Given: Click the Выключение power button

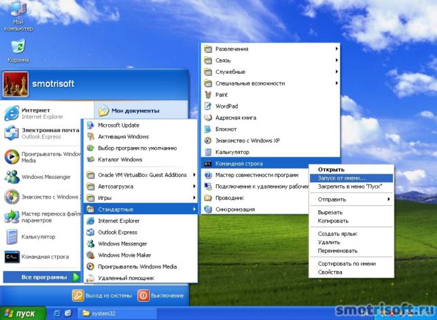Looking at the screenshot, I should [x=161, y=296].
